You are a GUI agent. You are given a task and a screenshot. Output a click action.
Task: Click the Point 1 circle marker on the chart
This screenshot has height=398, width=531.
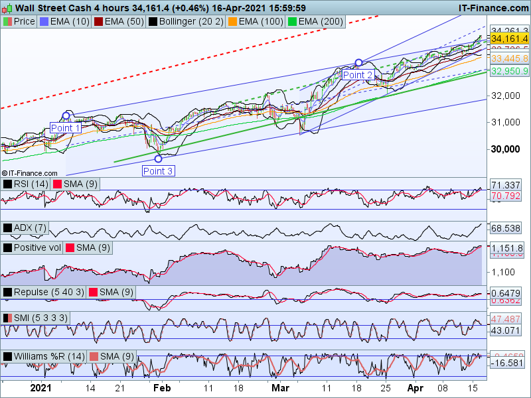click(x=66, y=115)
